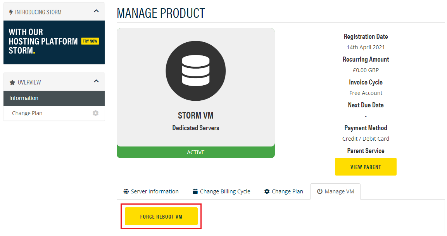This screenshot has height=236, width=447.
Task: Switch to the Change Billing Cycle tab
Action: 221,191
